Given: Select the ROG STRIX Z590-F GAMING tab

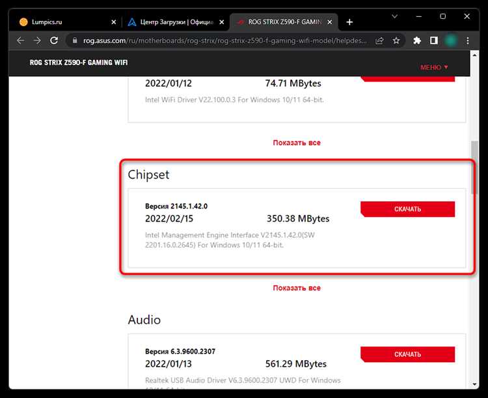Looking at the screenshot, I should tap(284, 22).
